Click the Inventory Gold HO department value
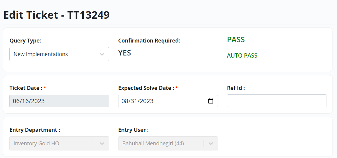Screen dimensions: 337x158 coord(36,144)
